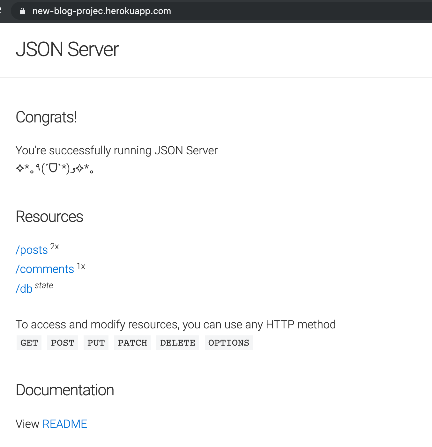Open the /comments resource link
Screen dimensions: 432x447
coord(45,269)
